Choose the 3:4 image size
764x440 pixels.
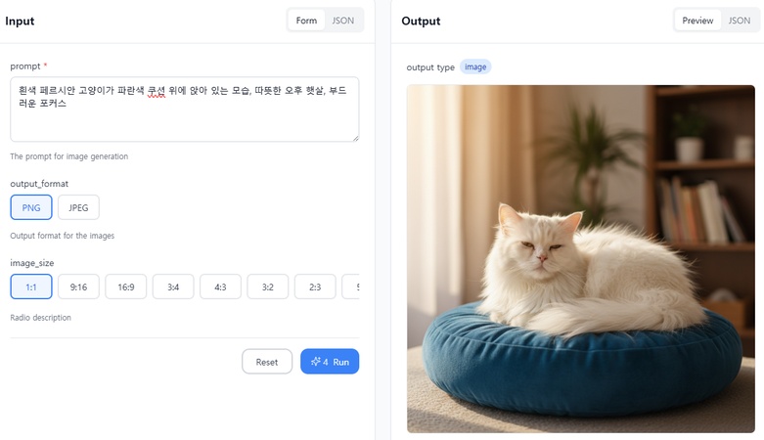tap(173, 286)
